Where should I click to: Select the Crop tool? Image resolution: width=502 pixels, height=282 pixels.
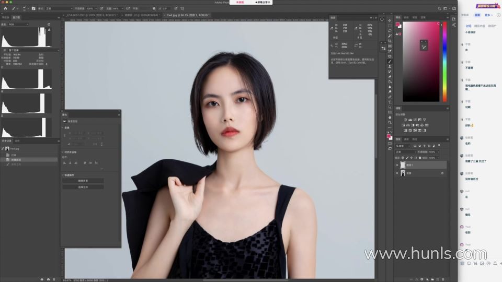pos(390,41)
